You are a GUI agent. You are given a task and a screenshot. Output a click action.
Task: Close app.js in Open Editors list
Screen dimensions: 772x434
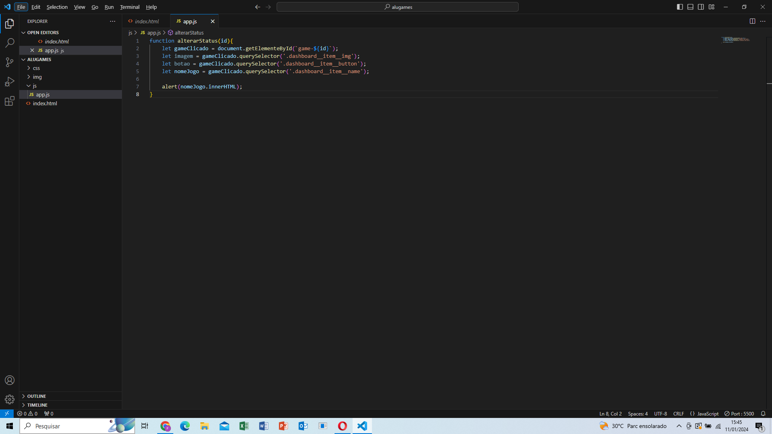[x=32, y=50]
